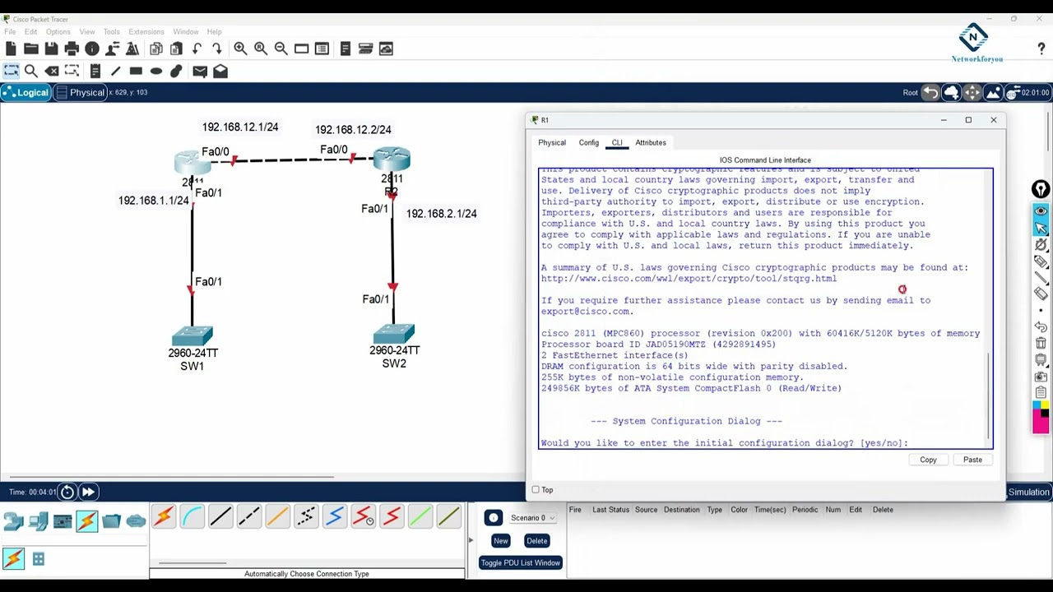Screen dimensions: 1053x592
Task: Reset zoom with the magnifier R icon
Action: [261, 49]
